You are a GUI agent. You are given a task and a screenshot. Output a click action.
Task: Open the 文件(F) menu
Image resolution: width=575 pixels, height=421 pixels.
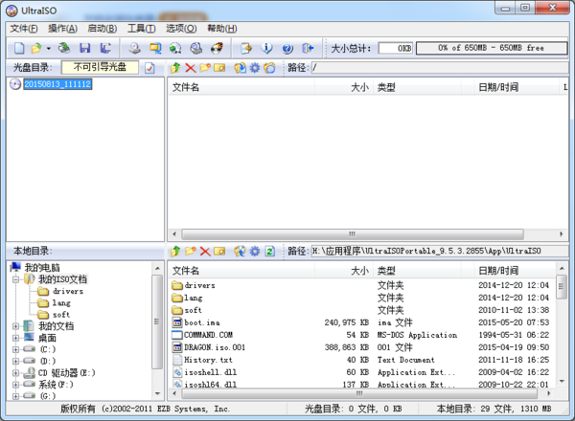pos(24,29)
